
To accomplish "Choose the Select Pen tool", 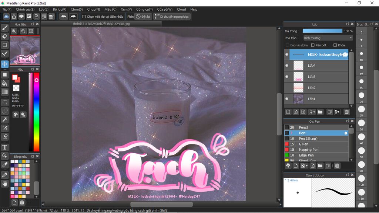I will (x=4, y=128).
